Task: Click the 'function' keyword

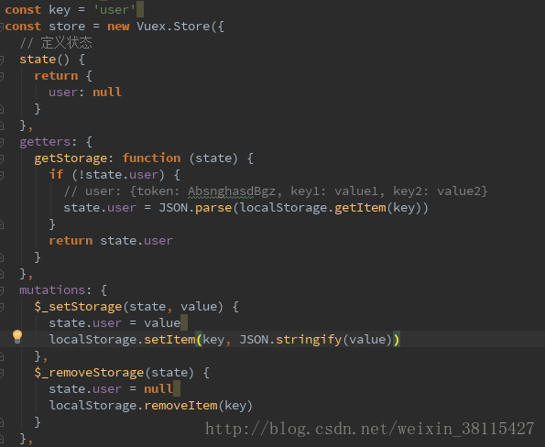Action: 151,158
